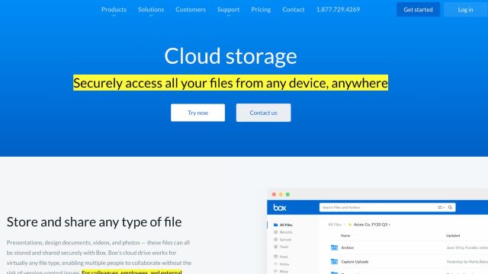This screenshot has height=274, width=488.
Task: Open the Archive folder icon
Action: pyautogui.click(x=334, y=247)
